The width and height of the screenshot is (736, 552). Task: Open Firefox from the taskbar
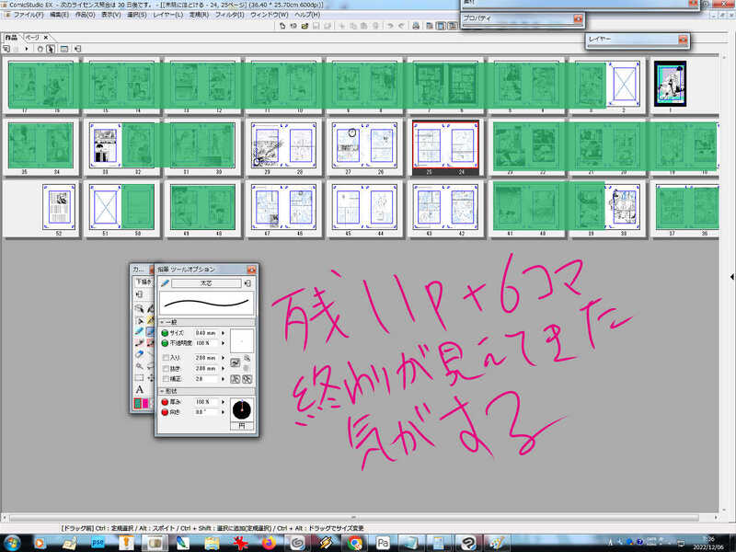click(269, 543)
